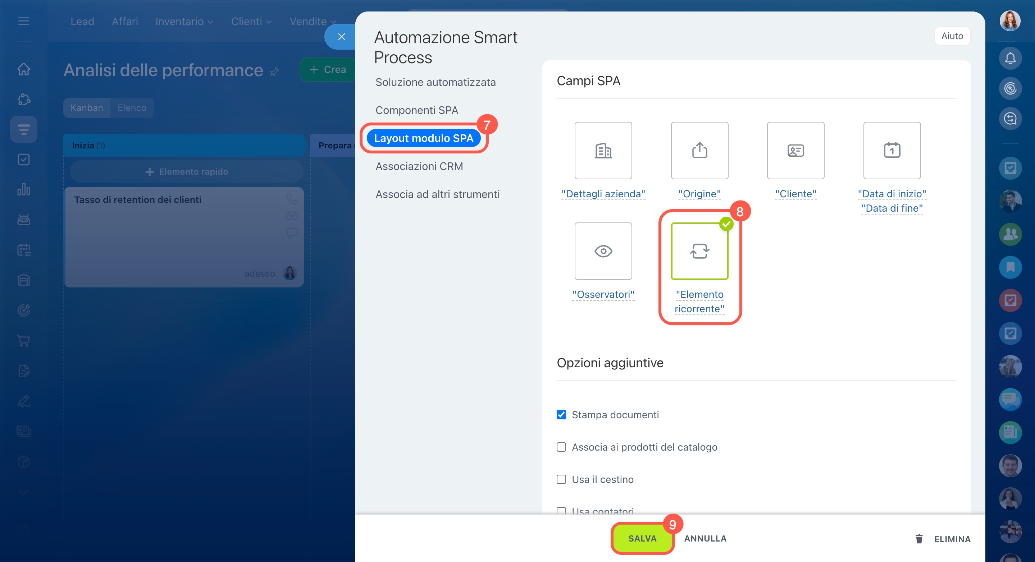Select the Origine field icon
This screenshot has width=1035, height=562.
pyautogui.click(x=699, y=151)
